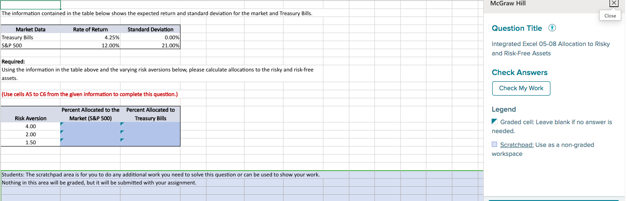This screenshot has width=627, height=201.
Task: Click market allocation cell for risk aversion 2.00
Action: tap(90, 134)
